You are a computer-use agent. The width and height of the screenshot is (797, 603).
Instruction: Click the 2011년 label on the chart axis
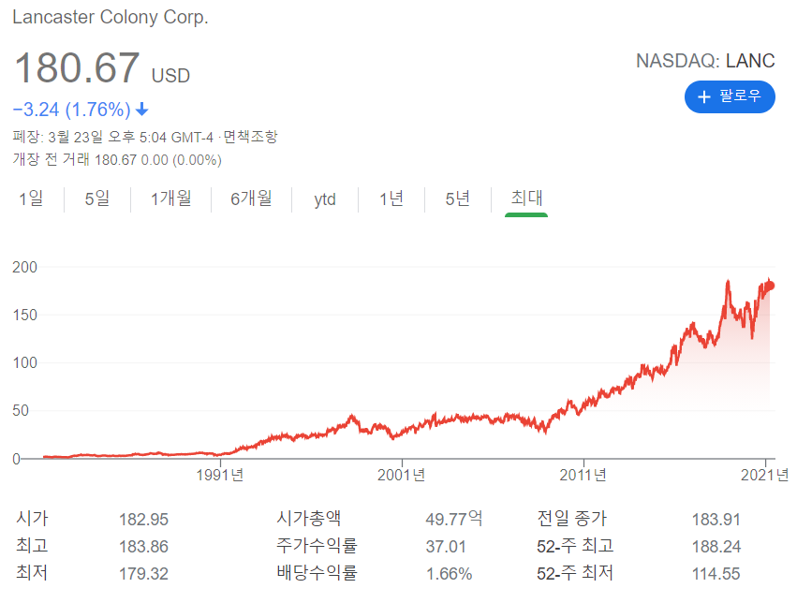tap(583, 475)
